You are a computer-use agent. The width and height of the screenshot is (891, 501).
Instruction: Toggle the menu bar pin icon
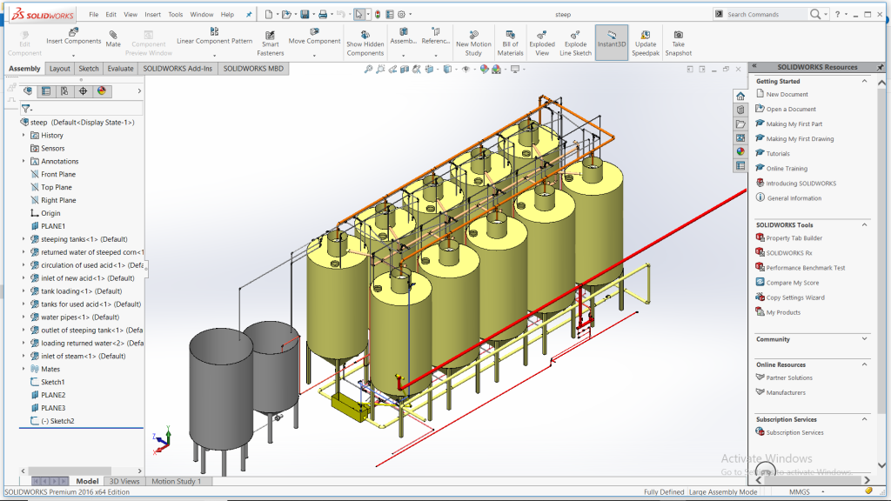tap(249, 15)
